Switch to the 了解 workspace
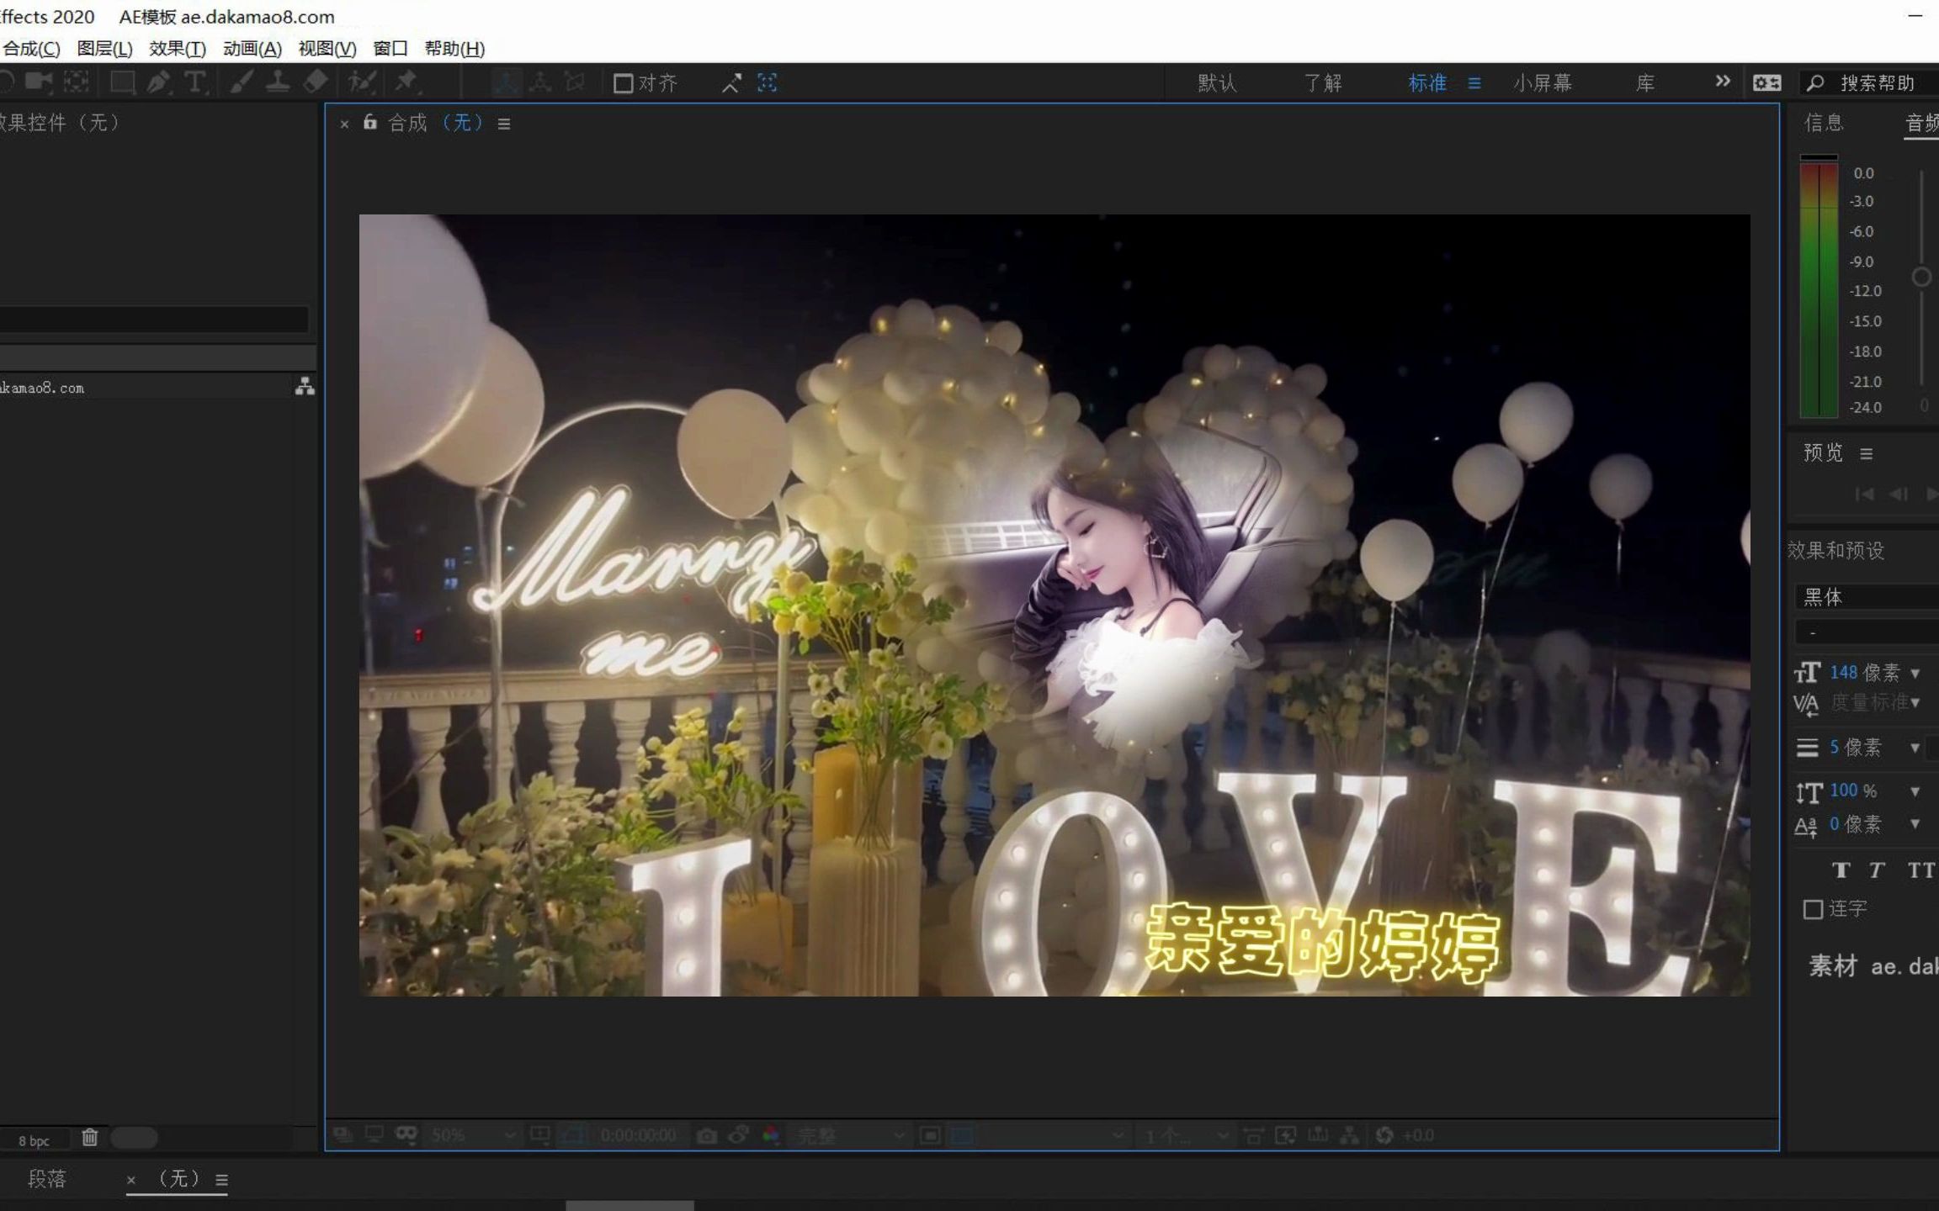1939x1211 pixels. coord(1323,82)
